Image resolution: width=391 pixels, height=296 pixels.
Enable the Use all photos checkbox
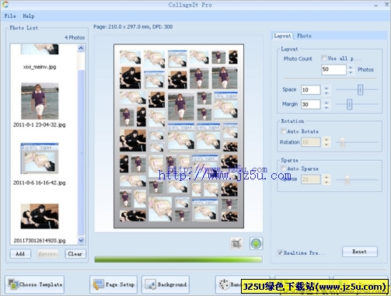point(323,58)
